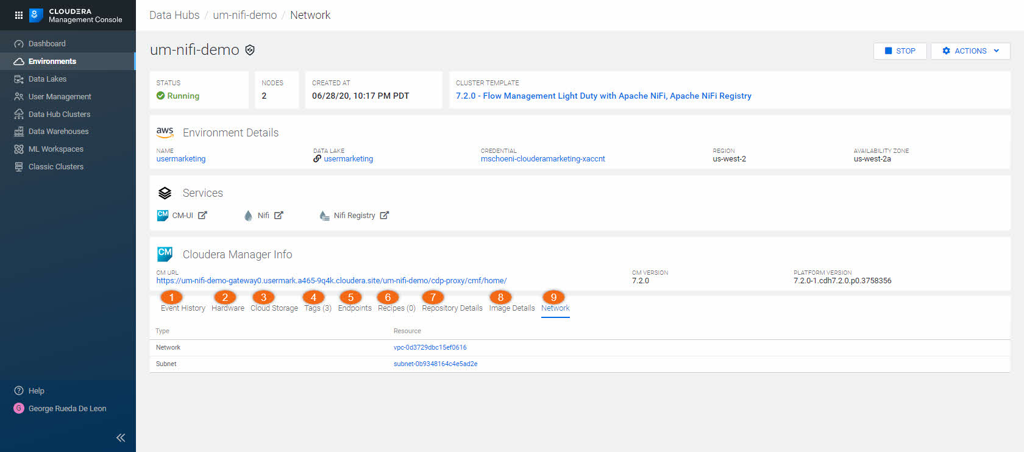Open Nifi external link icon
1024x452 pixels.
click(279, 216)
